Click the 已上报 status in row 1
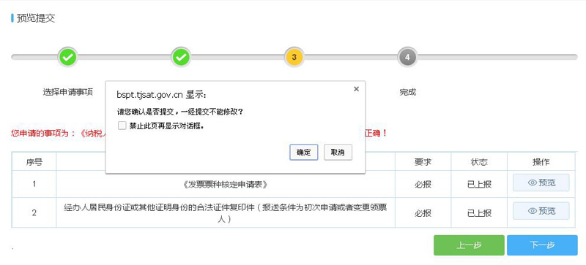This screenshot has height=265, width=586. pos(479,185)
